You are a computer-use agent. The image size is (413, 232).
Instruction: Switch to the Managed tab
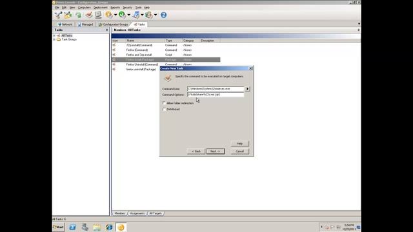pyautogui.click(x=85, y=24)
